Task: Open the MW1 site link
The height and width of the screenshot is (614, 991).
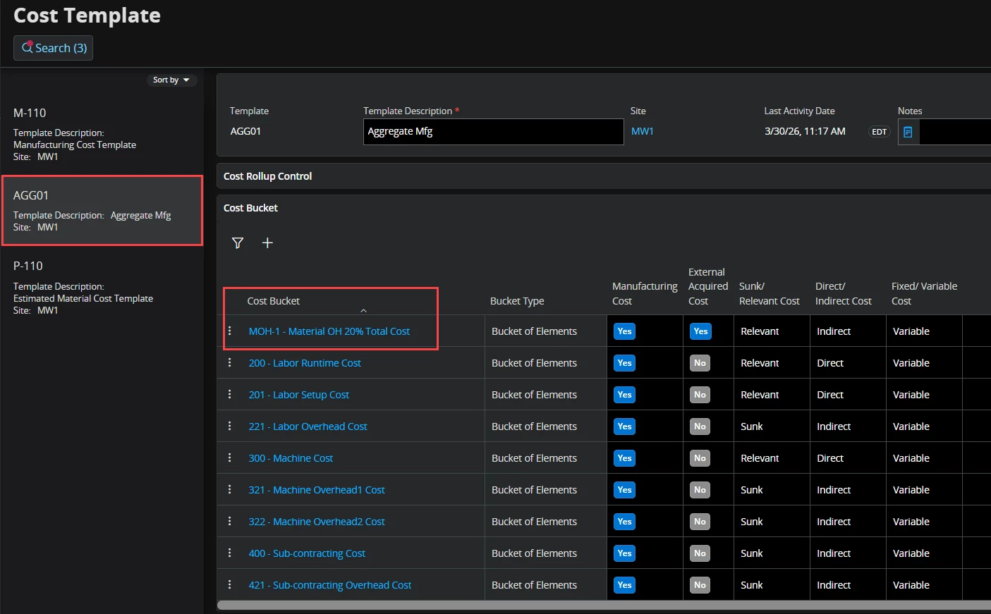Action: (642, 131)
